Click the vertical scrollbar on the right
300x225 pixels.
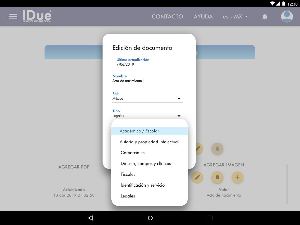click(x=287, y=184)
